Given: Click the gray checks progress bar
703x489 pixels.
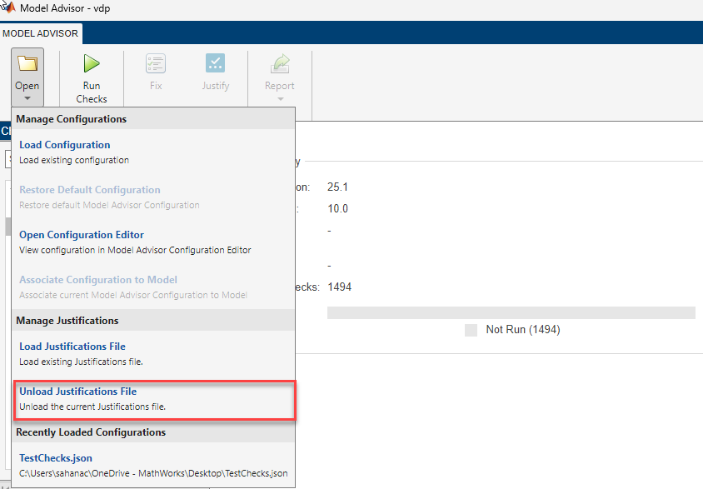Looking at the screenshot, I should click(511, 312).
